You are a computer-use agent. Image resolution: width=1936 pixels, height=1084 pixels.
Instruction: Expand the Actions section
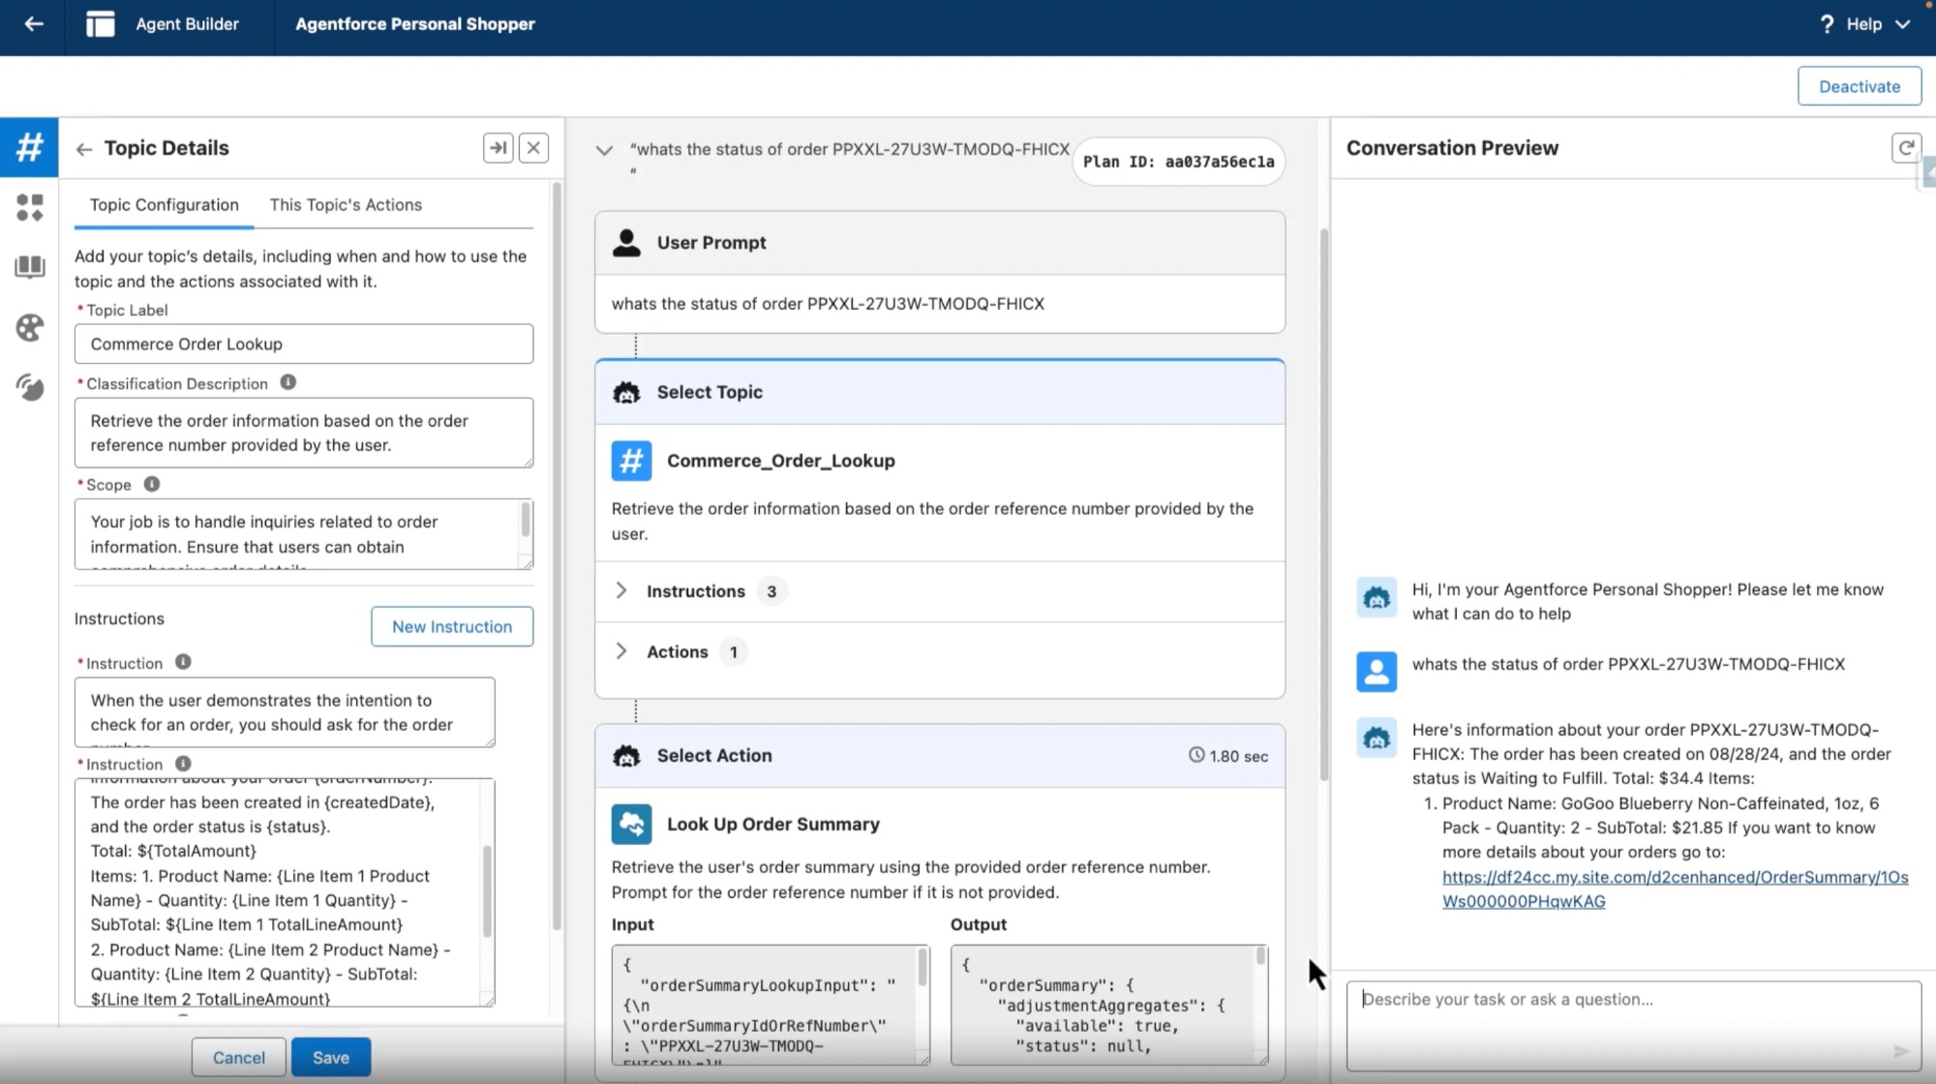tap(621, 651)
